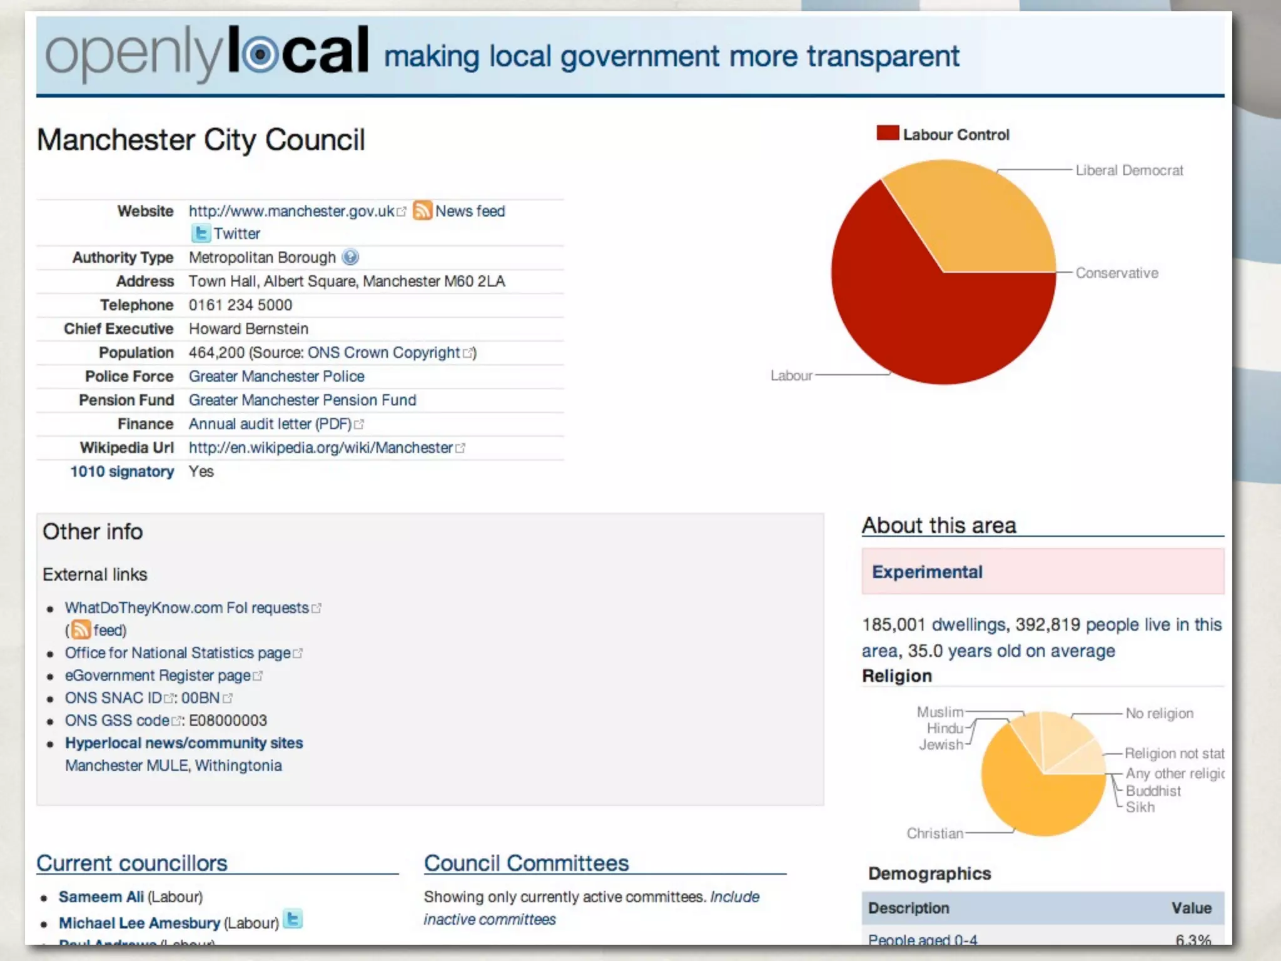Open the Greater Manchester Police link
The width and height of the screenshot is (1281, 961).
click(x=276, y=377)
